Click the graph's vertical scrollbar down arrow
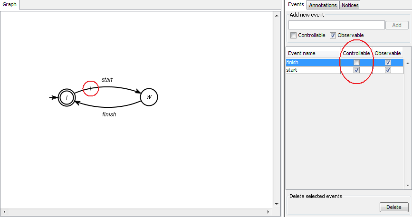Viewport: 412px width, 217px height. tap(277, 204)
